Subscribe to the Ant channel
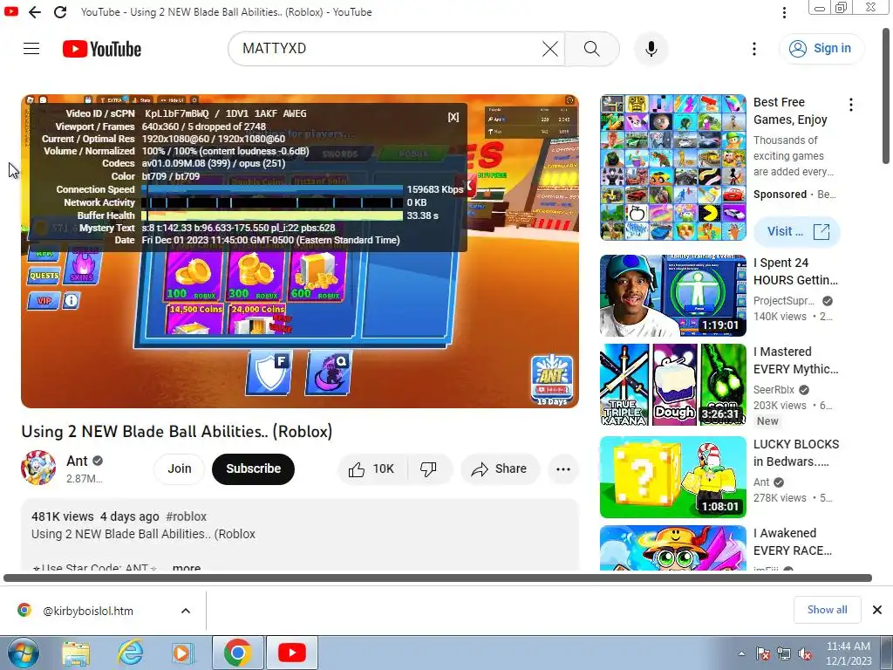 coord(253,468)
